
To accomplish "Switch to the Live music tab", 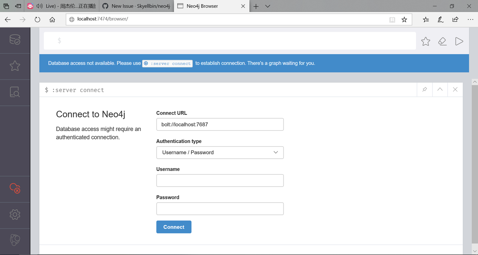I will pyautogui.click(x=62, y=6).
